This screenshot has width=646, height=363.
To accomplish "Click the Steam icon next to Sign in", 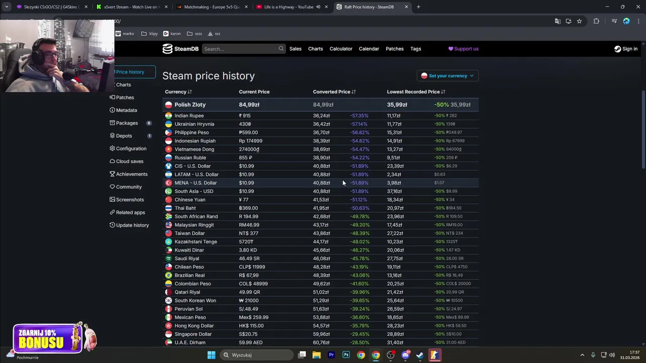I will [x=618, y=49].
